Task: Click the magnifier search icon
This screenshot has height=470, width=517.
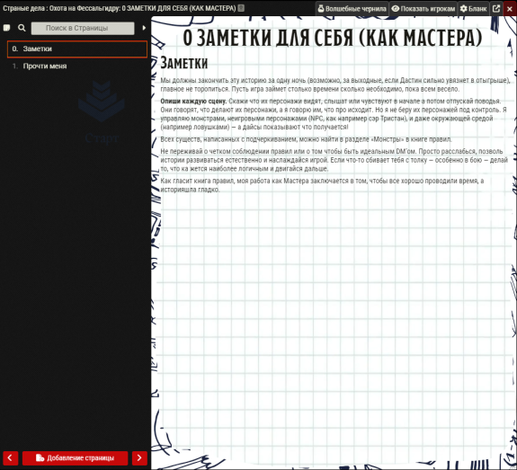Action: [x=22, y=28]
